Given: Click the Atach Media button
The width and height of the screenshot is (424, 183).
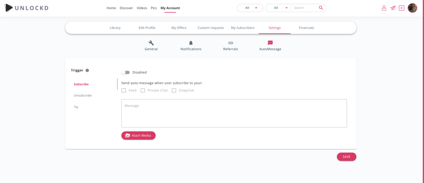Looking at the screenshot, I should coord(138,135).
